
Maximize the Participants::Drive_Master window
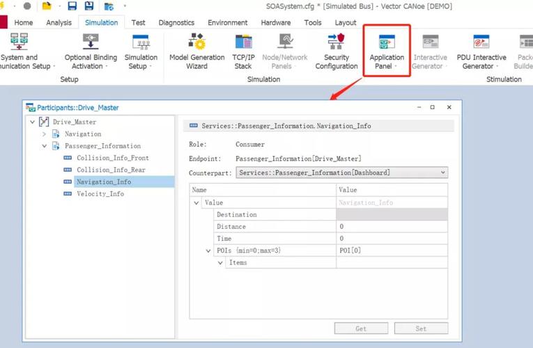click(x=433, y=107)
